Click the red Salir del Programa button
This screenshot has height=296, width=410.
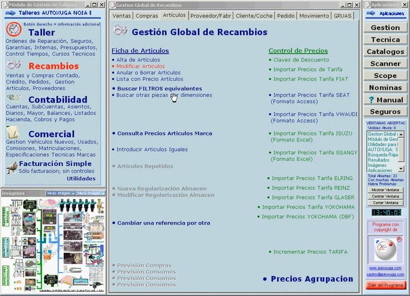[386, 285]
